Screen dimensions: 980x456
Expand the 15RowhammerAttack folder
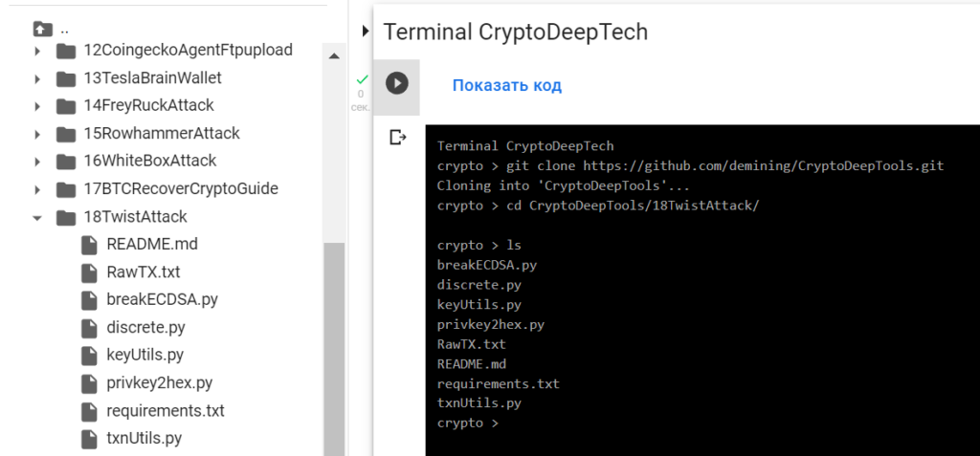37,134
